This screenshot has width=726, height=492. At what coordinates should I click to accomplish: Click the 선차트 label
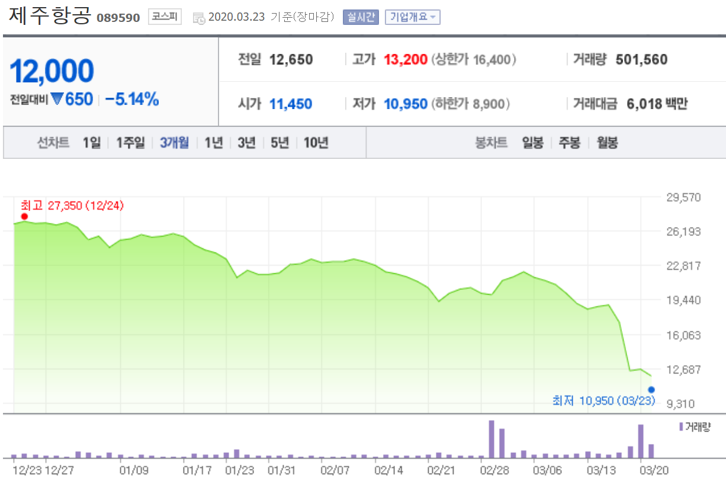coord(53,142)
